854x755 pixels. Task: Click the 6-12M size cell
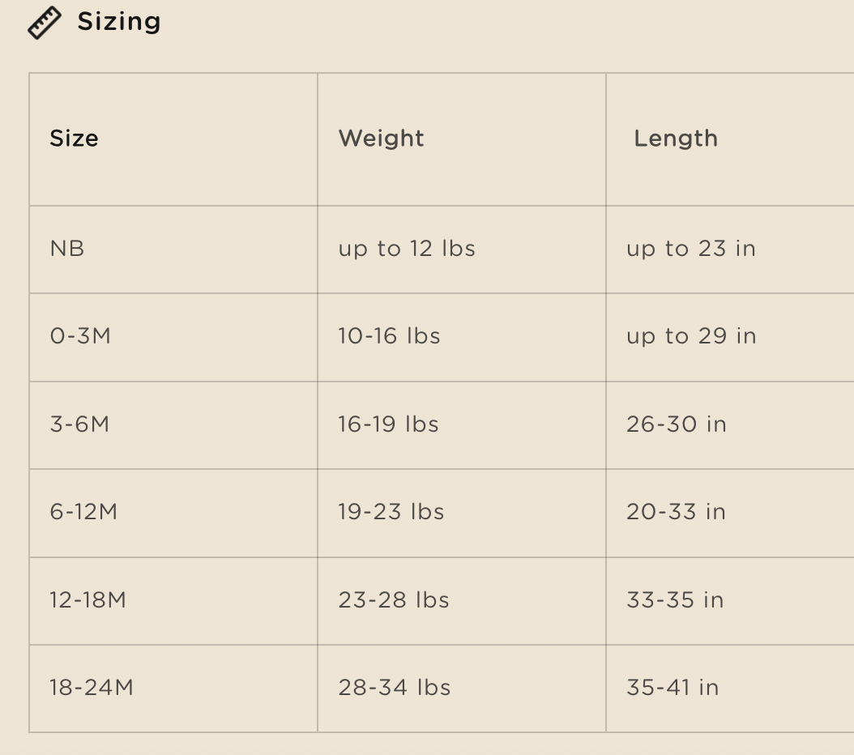173,514
